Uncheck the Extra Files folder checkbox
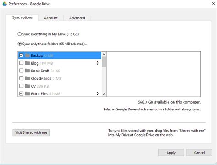 tap(22, 93)
